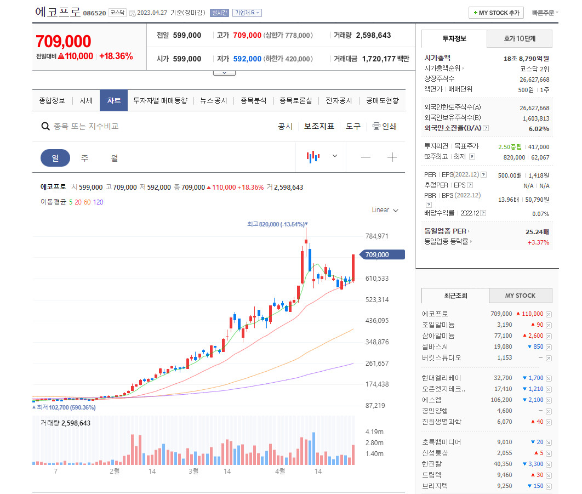Open 공시 chart option
582x494 pixels.
[285, 126]
